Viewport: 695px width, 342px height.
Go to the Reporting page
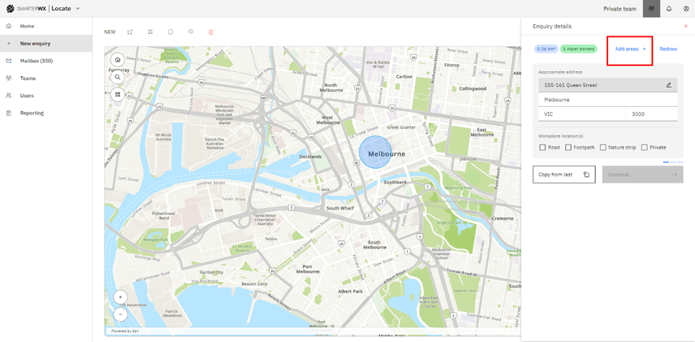(31, 113)
